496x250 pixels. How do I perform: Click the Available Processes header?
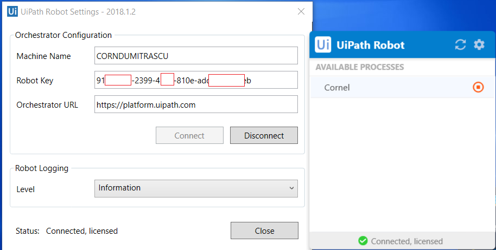point(359,67)
